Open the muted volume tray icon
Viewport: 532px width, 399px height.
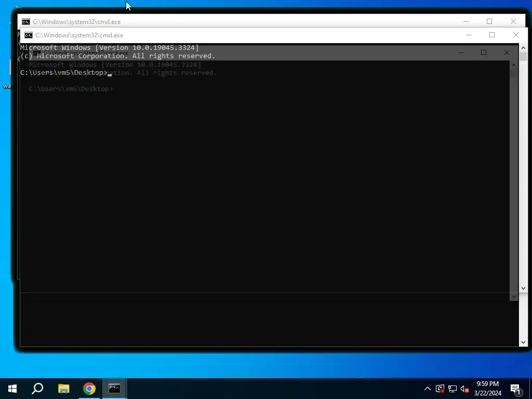tap(465, 389)
